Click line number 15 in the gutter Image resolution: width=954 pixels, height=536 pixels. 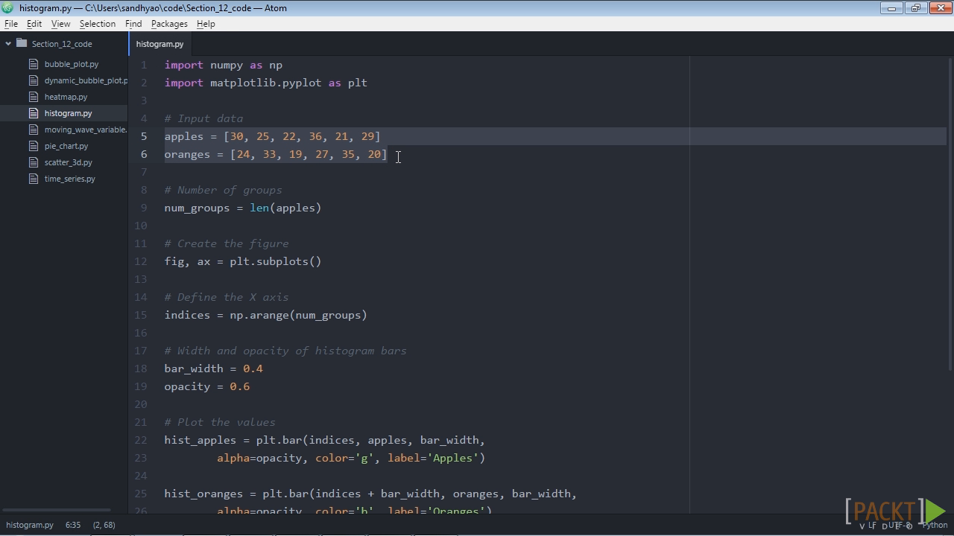(141, 315)
